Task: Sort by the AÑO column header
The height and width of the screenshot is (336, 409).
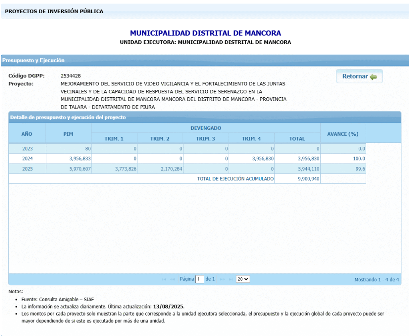Action: (x=27, y=134)
